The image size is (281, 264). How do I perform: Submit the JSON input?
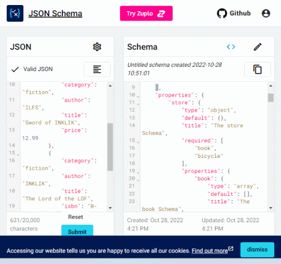77,230
